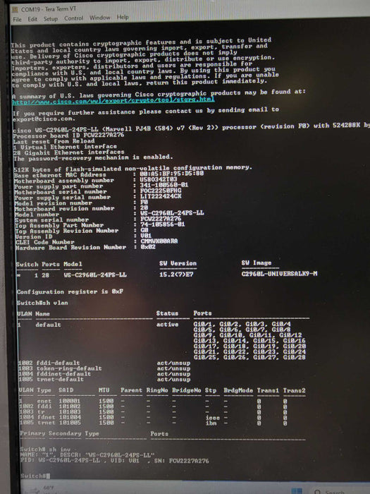This screenshot has height=494, width=370.
Task: Click the 'BrdgMode' column header
Action: tap(238, 390)
